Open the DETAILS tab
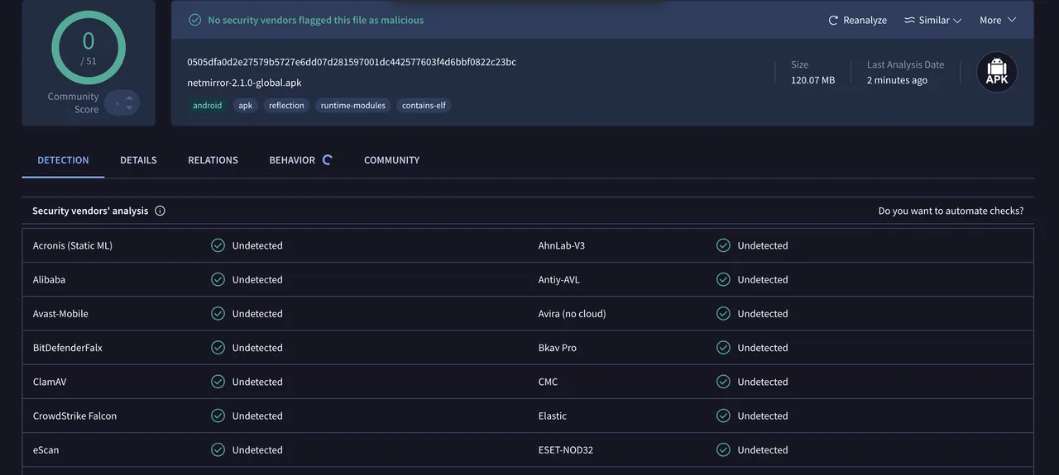 coord(138,160)
